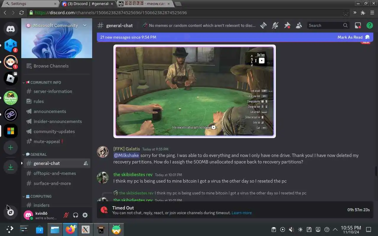Open Discord direct messages home icon
The width and height of the screenshot is (378, 236).
11,29
